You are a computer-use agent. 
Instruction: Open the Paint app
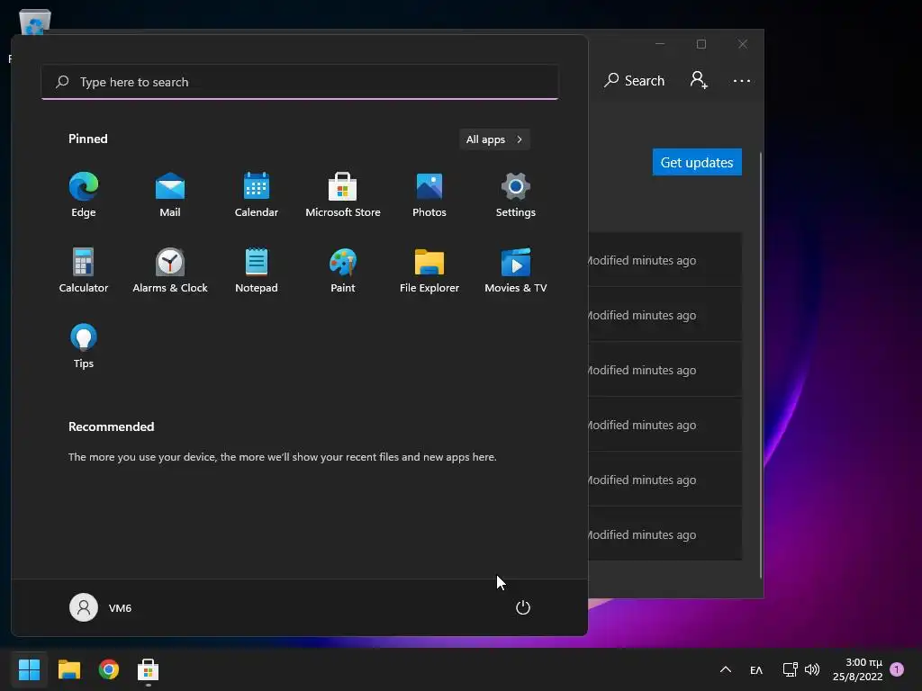pos(343,270)
